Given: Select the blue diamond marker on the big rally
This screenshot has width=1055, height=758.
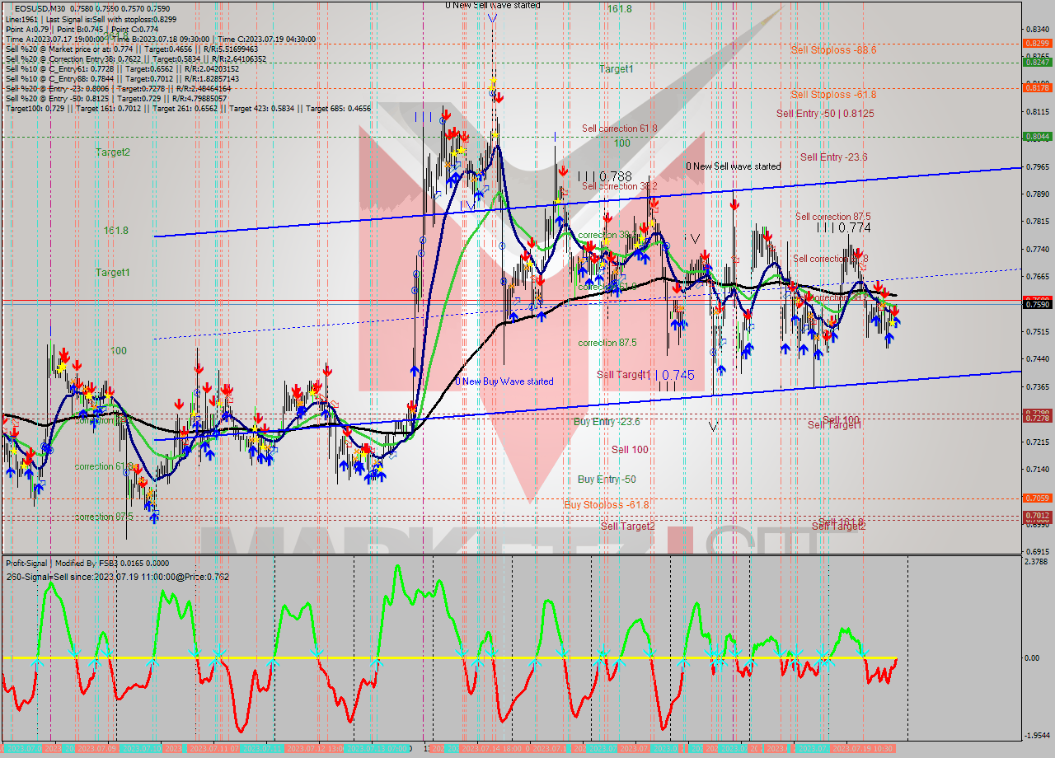Looking at the screenshot, I should tap(452, 178).
